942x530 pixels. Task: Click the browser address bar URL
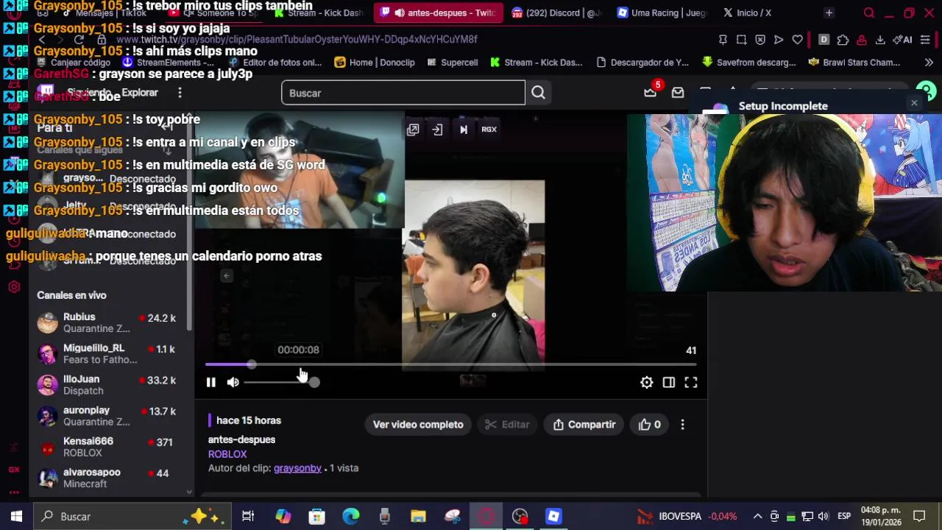coord(297,40)
